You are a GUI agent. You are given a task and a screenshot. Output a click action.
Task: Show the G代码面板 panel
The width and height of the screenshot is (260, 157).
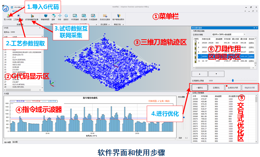click(74, 17)
